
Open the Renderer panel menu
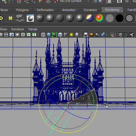click(18, 29)
